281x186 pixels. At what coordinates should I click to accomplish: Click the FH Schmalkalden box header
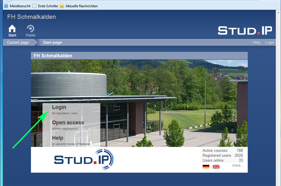pyautogui.click(x=139, y=56)
